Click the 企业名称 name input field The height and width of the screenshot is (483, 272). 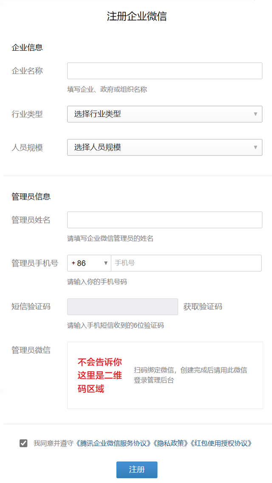164,71
